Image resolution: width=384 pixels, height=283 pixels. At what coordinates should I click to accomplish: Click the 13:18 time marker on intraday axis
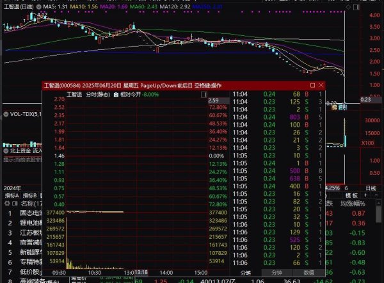[x=141, y=272]
